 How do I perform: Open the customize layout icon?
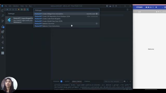tap(116, 6)
